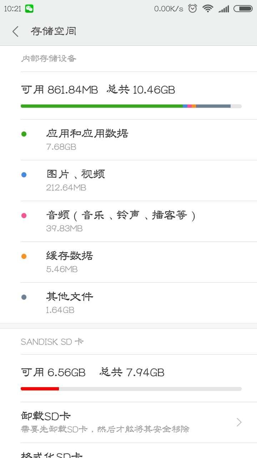Tap the green dot beside 应用和应用数据
This screenshot has height=458, width=257.
click(x=24, y=134)
